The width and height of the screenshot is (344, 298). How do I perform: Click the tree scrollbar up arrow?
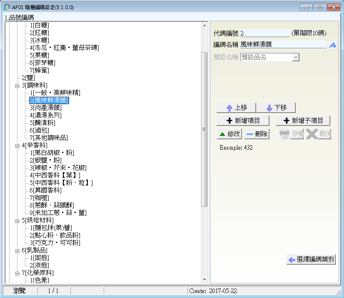point(204,25)
